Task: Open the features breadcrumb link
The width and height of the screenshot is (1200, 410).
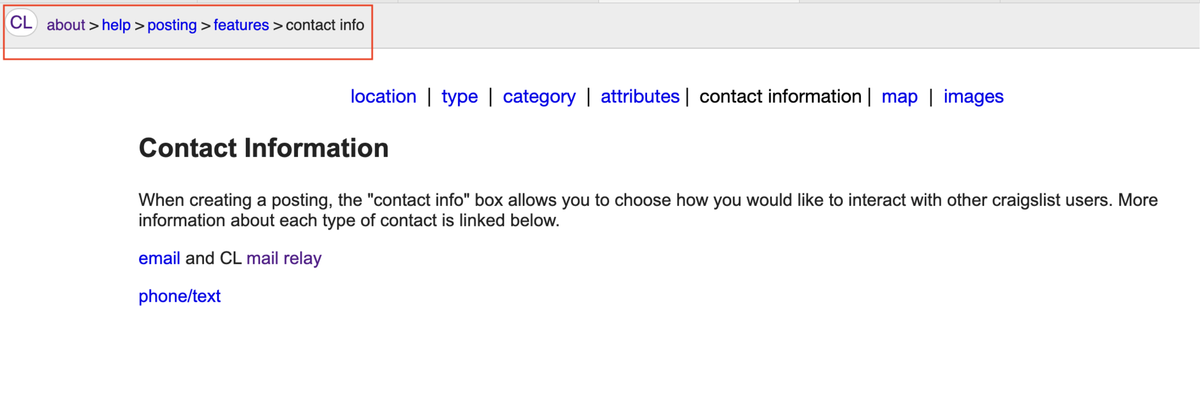Action: [241, 25]
